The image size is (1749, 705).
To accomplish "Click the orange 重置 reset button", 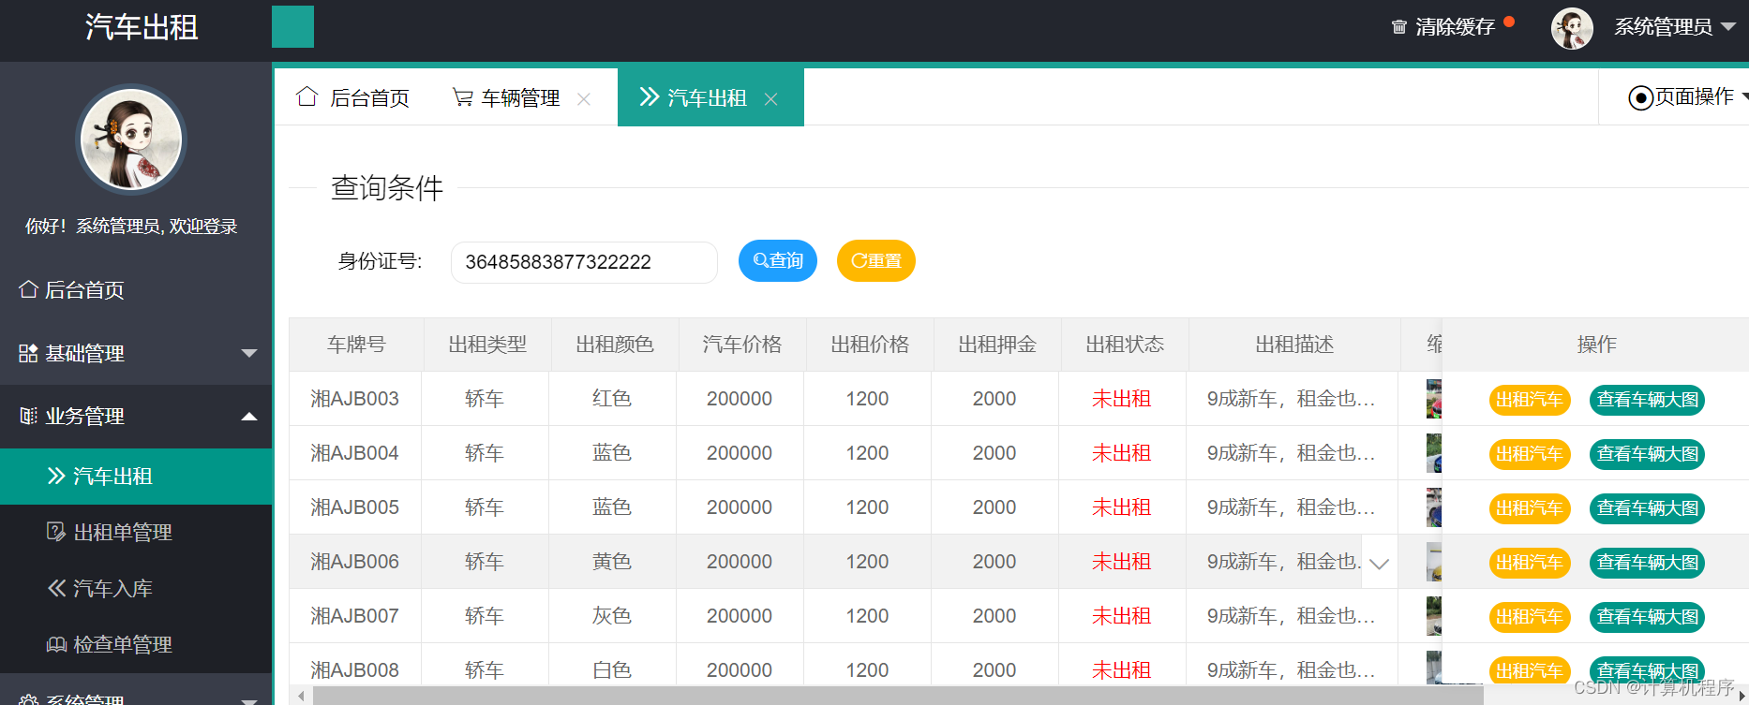I will click(x=876, y=260).
